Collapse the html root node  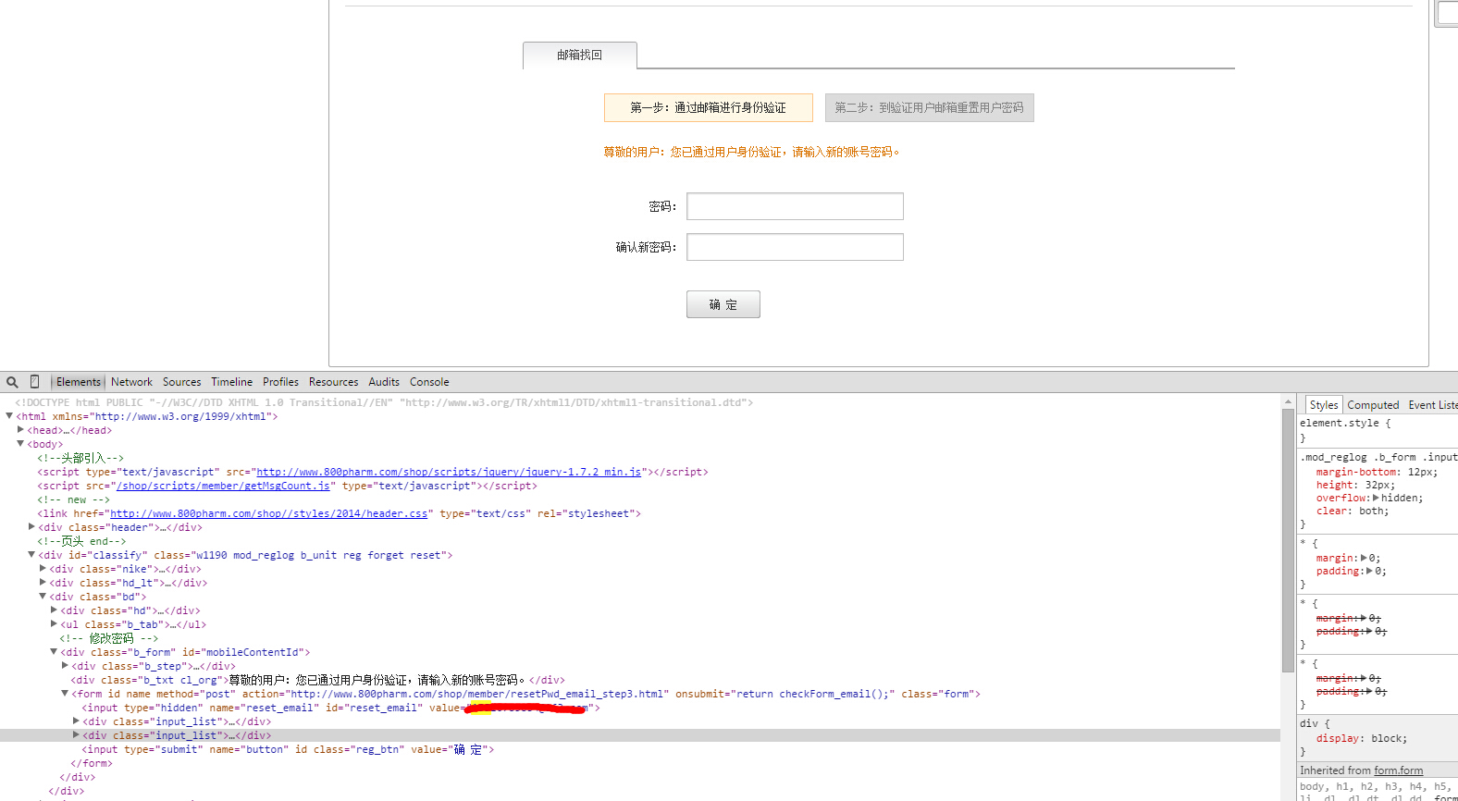[9, 416]
